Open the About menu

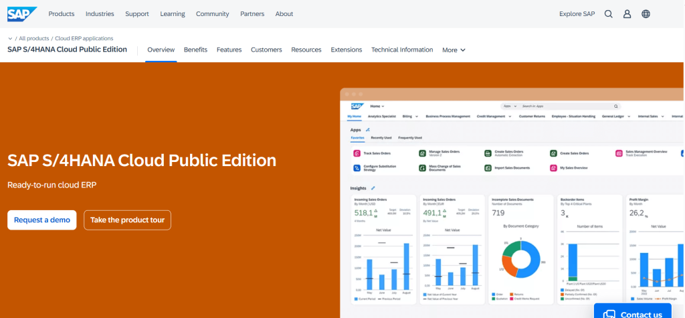click(284, 14)
